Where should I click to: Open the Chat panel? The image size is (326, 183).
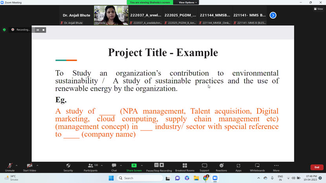(114, 167)
